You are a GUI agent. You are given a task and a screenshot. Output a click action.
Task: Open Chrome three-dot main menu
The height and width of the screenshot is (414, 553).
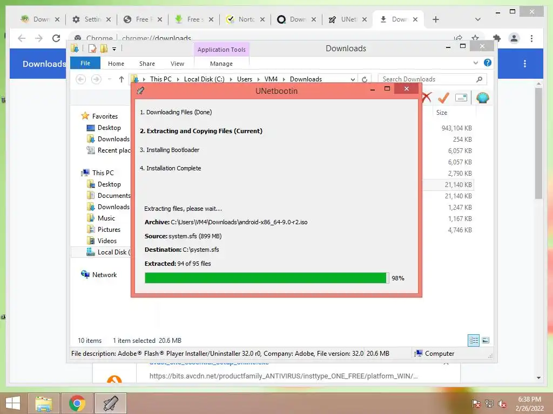point(531,38)
